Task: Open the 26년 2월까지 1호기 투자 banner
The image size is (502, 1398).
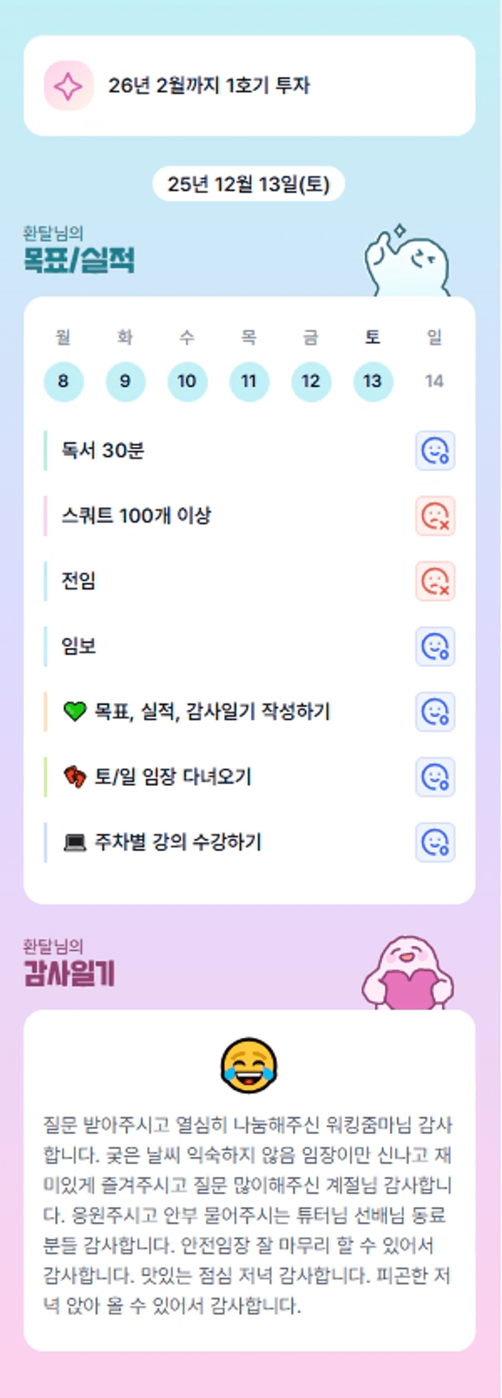Action: click(249, 86)
